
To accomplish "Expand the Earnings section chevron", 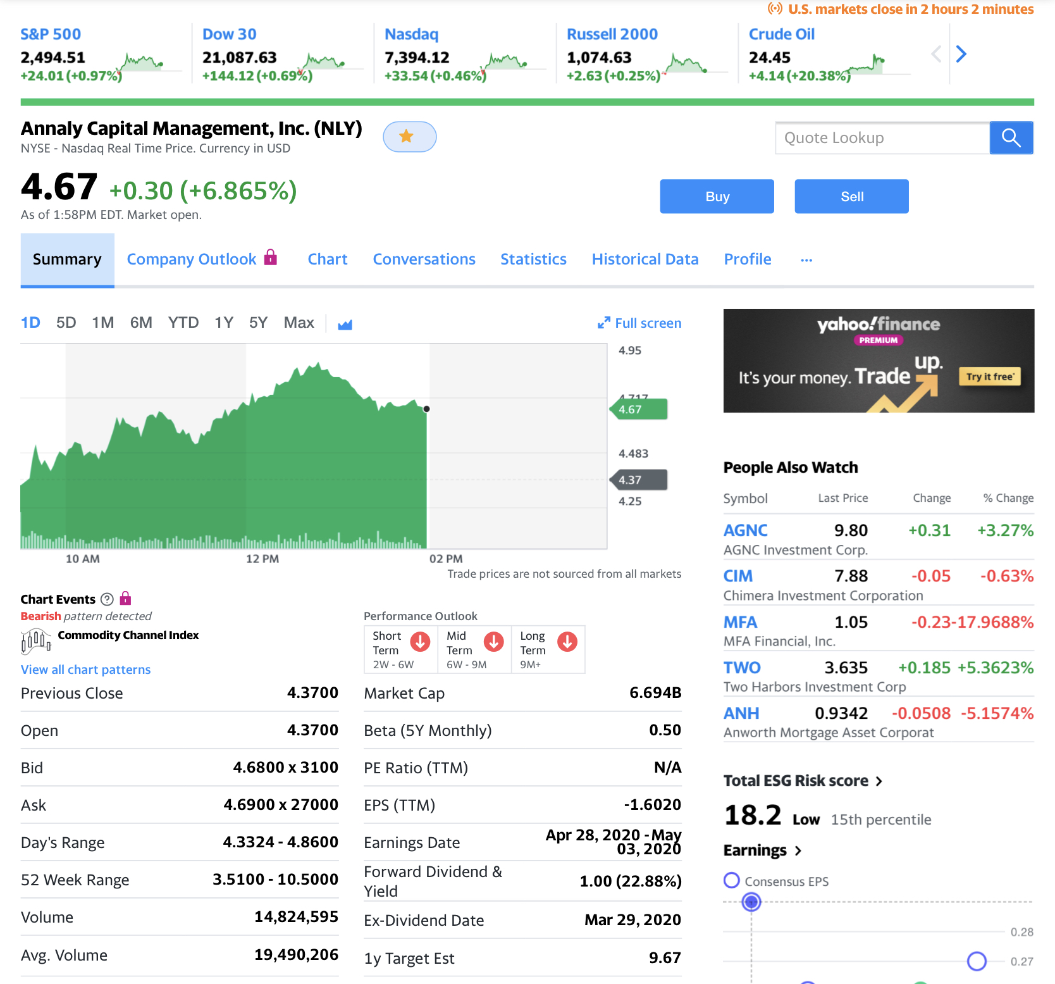I will [x=798, y=851].
